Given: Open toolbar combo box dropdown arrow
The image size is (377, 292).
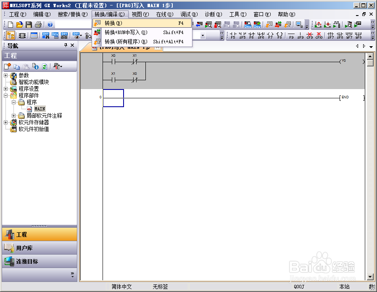Looking at the screenshot, I should [203, 36].
